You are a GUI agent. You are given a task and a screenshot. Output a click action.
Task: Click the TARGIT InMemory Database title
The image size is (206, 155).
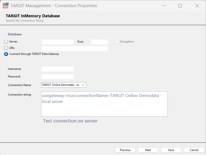tap(33, 16)
